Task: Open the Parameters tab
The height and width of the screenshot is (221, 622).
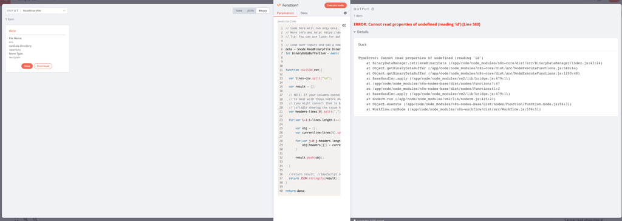Action: coord(285,13)
